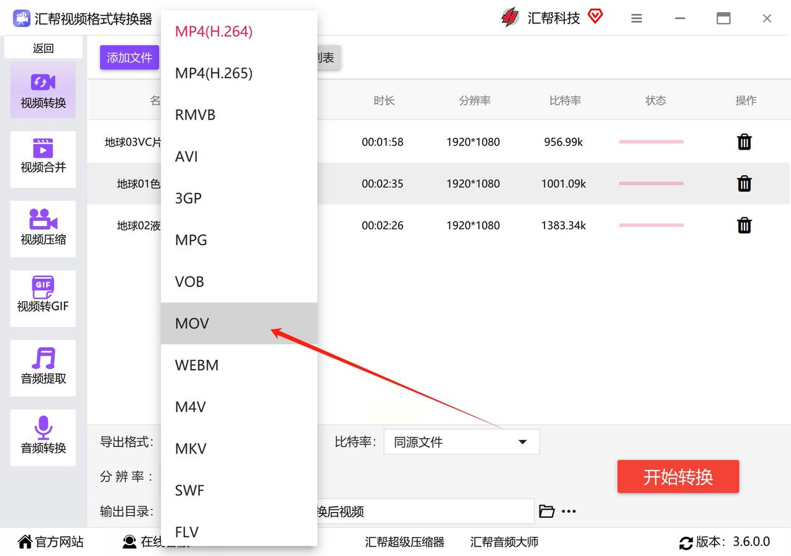
Task: Click the 比特率 column header
Action: 565,101
